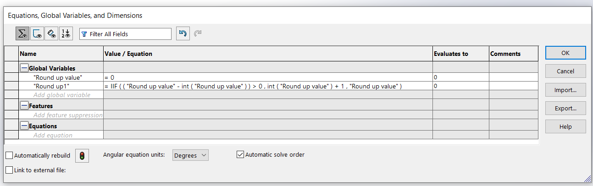This screenshot has height=186, width=593.
Task: Click the traffic light Rebuild icon
Action: [x=82, y=156]
